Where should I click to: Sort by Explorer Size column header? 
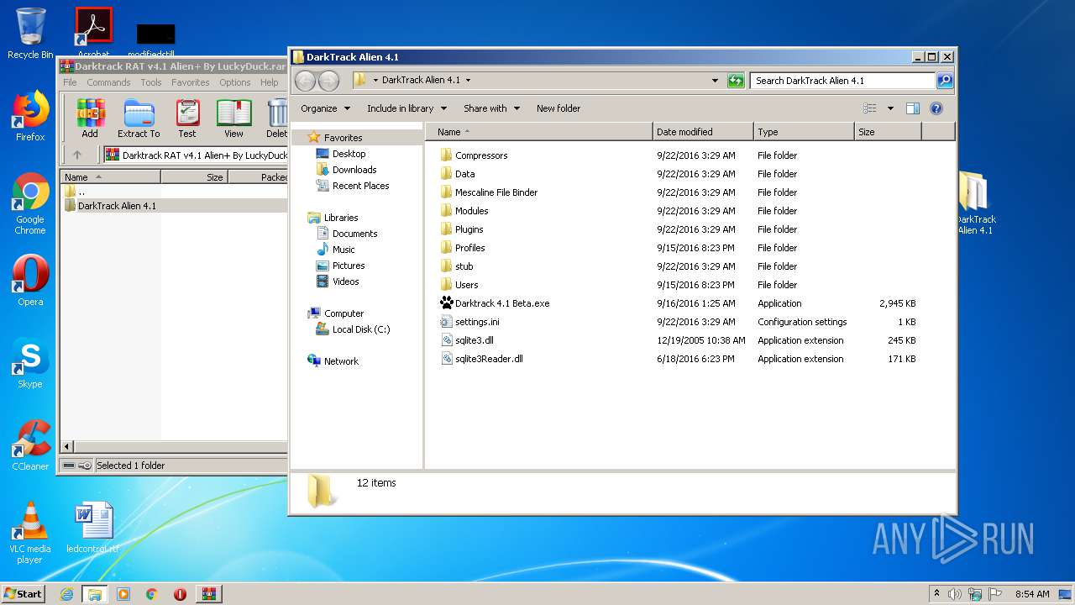(889, 132)
